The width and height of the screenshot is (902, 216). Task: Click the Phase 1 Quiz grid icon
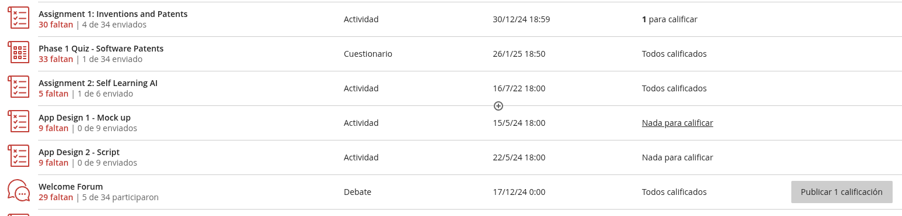[x=19, y=52]
